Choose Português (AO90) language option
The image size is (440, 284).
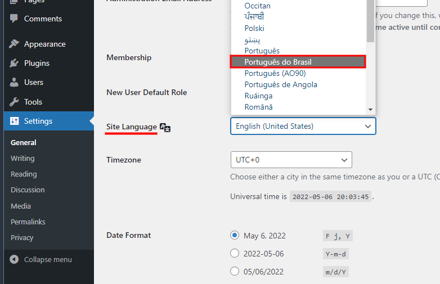298,74
